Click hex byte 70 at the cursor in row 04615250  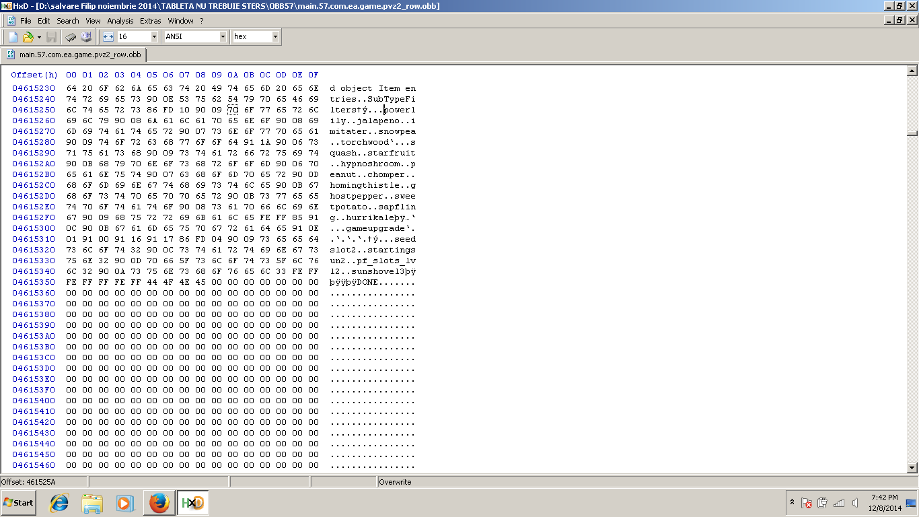click(x=233, y=110)
